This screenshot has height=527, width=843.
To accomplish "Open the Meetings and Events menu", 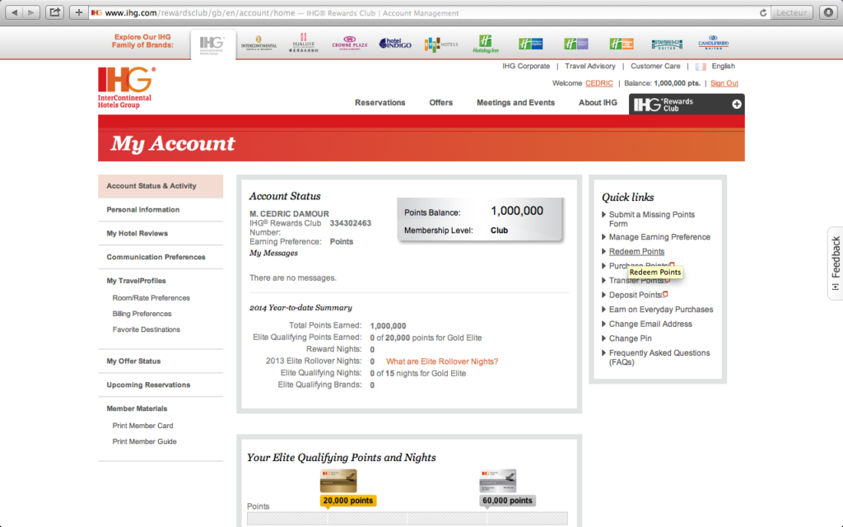I will pos(515,103).
